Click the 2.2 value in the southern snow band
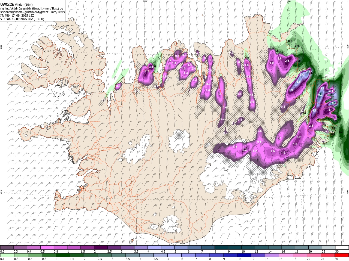This screenshot has height=261, width=349. click(x=245, y=150)
